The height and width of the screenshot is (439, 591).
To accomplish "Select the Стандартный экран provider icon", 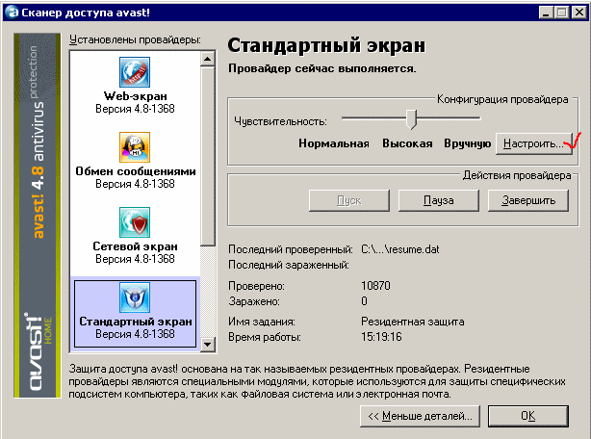I will pyautogui.click(x=135, y=297).
